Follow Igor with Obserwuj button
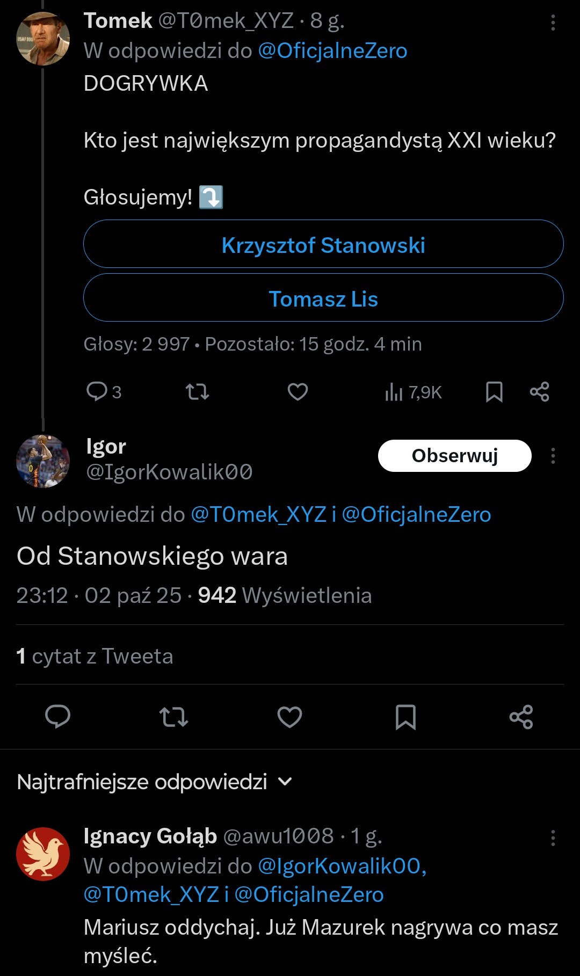Viewport: 580px width, 976px height. pyautogui.click(x=454, y=456)
